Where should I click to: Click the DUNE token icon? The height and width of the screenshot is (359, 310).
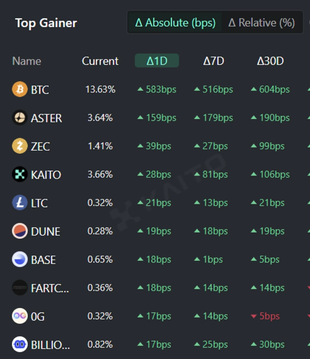click(x=20, y=231)
